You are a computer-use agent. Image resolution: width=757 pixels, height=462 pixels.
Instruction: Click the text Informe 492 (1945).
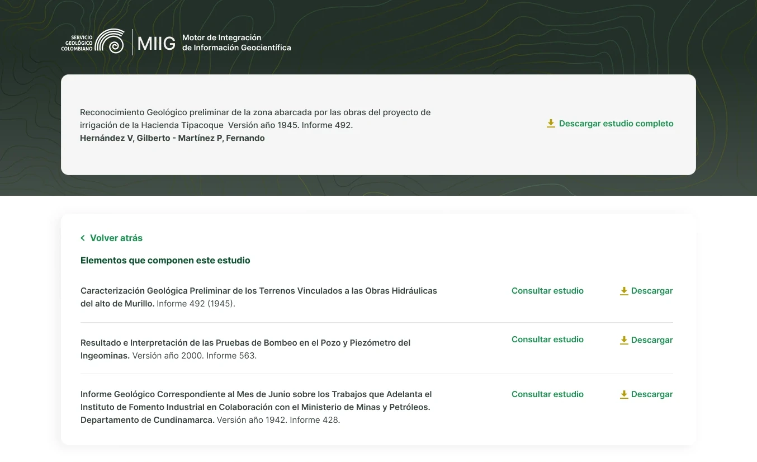pos(196,304)
